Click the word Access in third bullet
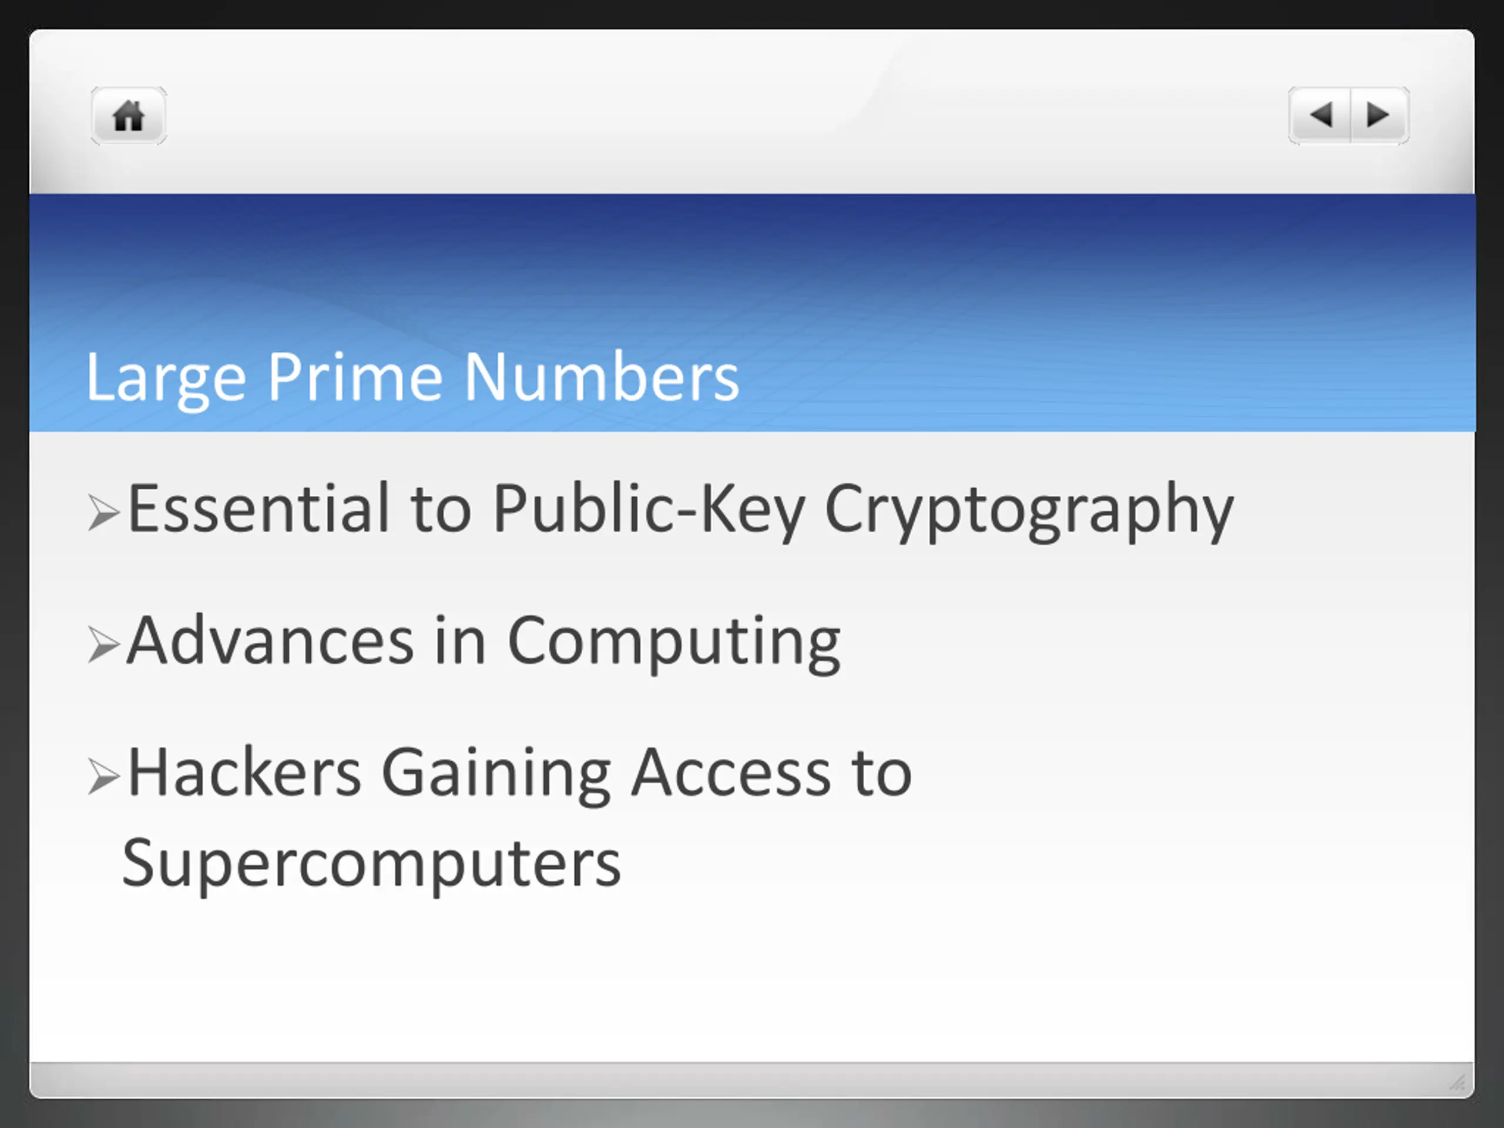 click(x=731, y=773)
